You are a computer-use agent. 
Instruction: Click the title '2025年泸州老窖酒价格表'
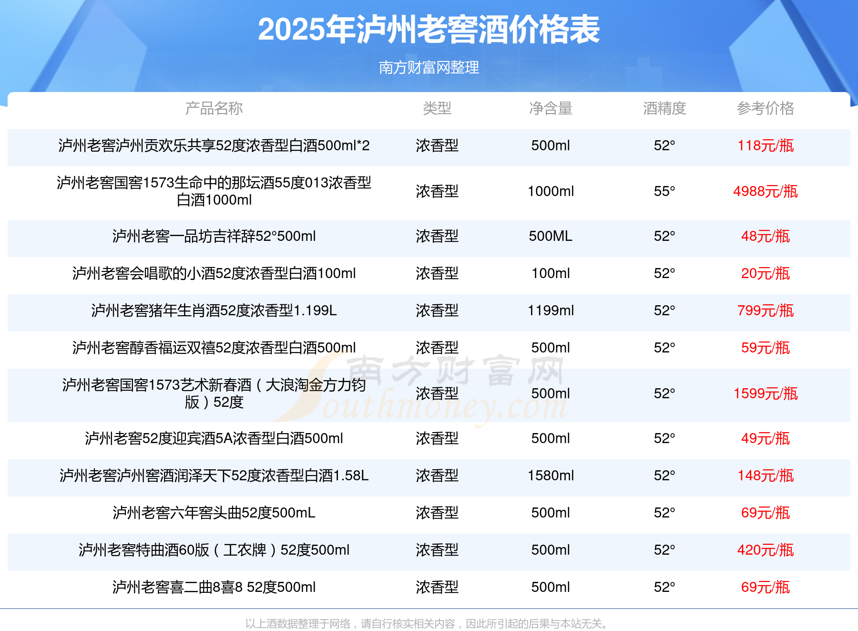[429, 30]
